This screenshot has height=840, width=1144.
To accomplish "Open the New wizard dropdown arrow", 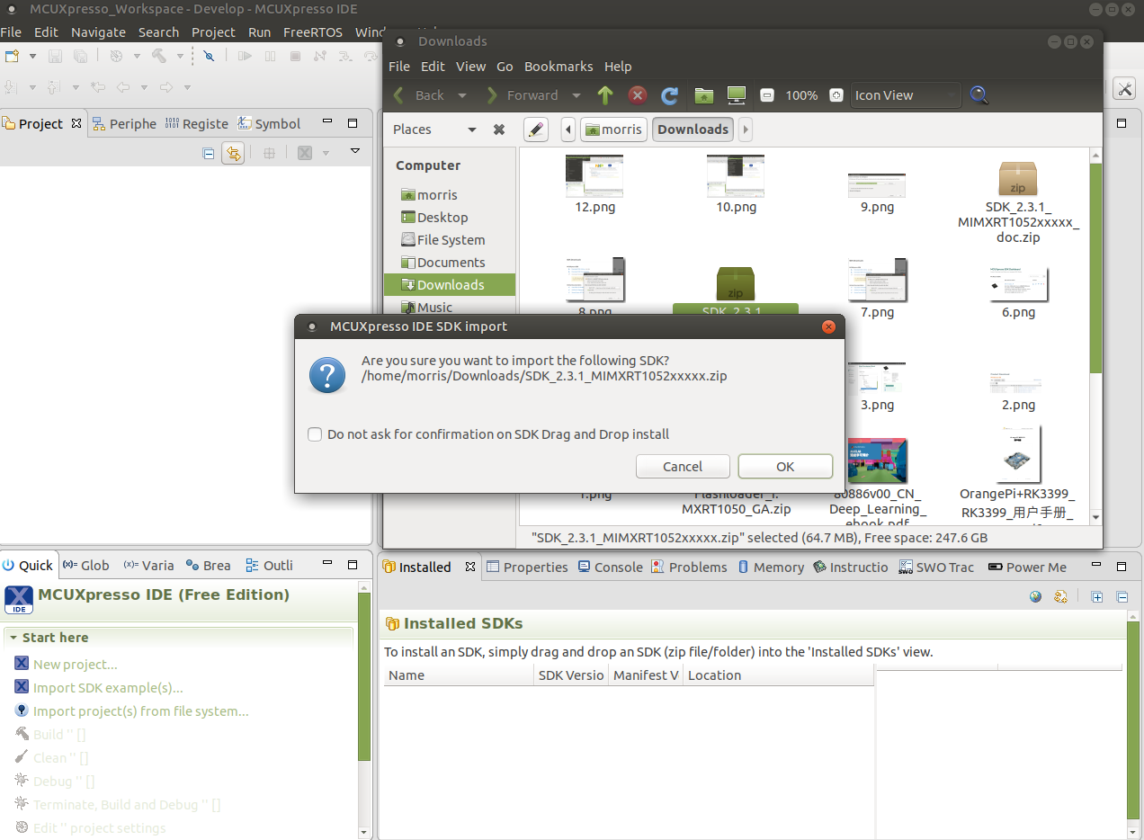I will [x=32, y=56].
